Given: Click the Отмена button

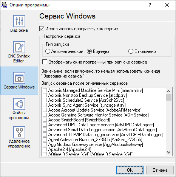Looking at the screenshot, I should point(160,170).
